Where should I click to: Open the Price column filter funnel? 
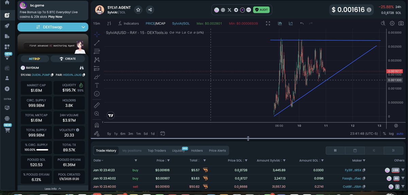[x=168, y=161]
